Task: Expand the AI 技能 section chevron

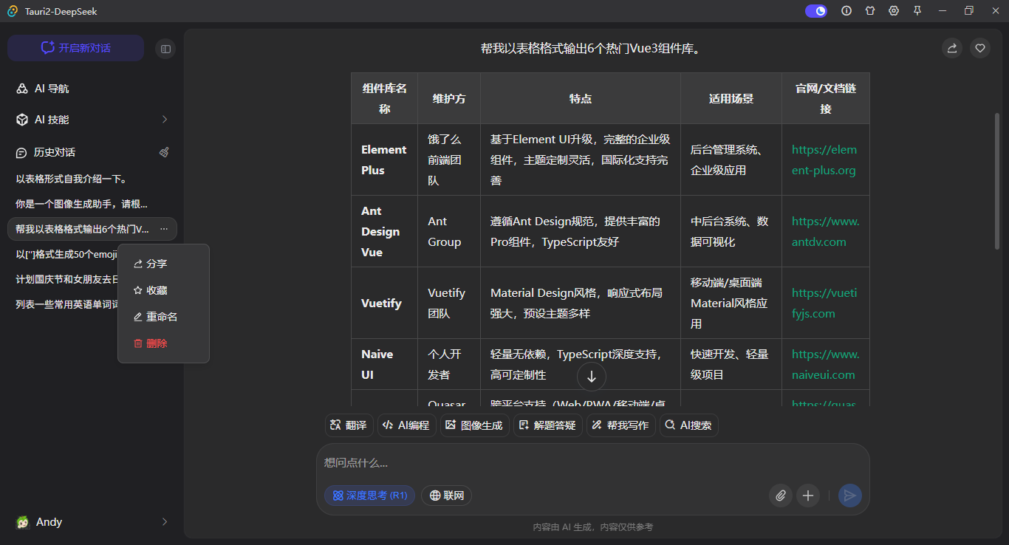Action: [x=163, y=119]
